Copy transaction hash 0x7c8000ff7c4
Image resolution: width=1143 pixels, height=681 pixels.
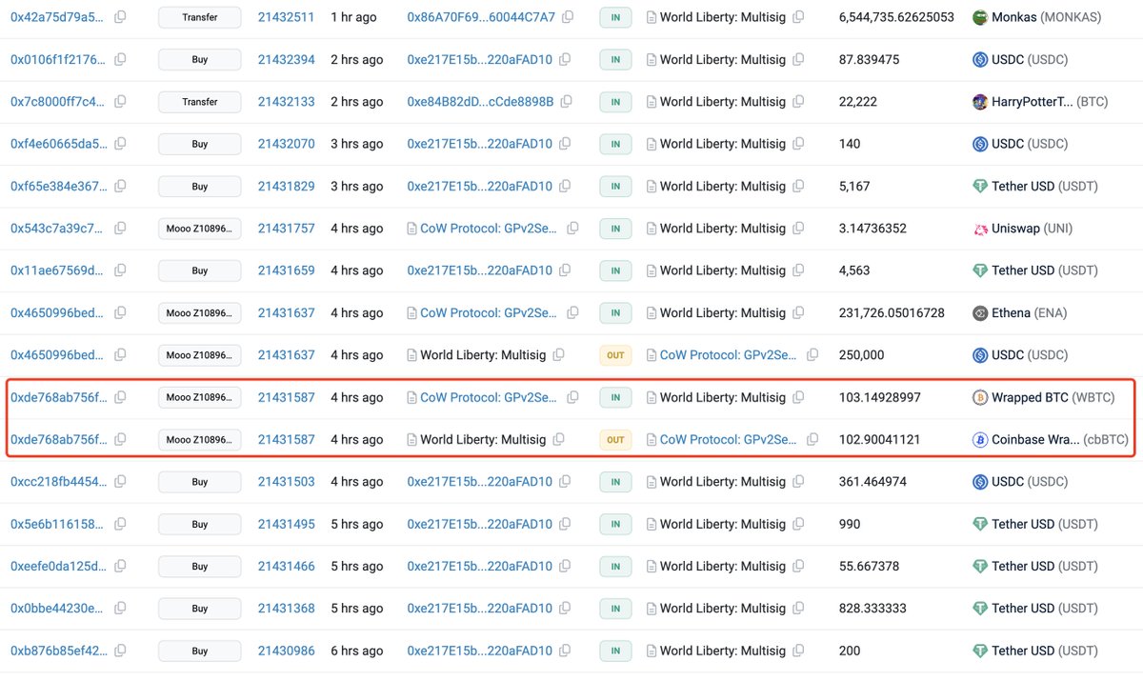(120, 102)
